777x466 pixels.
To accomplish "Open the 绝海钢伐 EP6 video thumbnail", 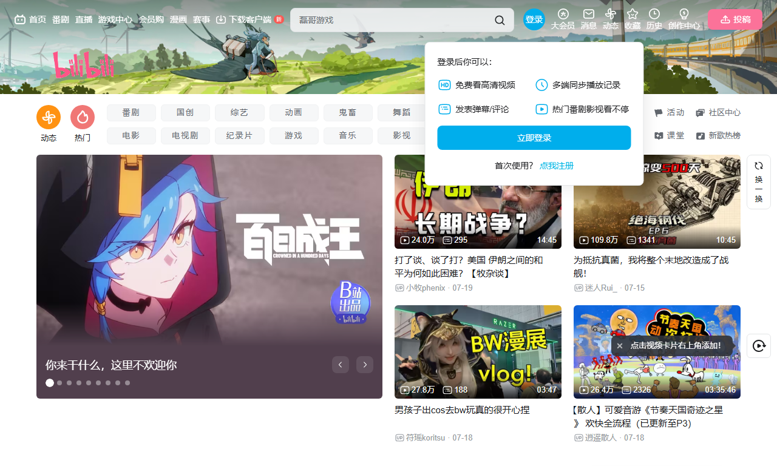I will coord(657,201).
